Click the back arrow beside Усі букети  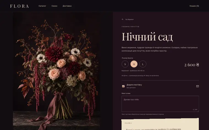click(x=123, y=19)
